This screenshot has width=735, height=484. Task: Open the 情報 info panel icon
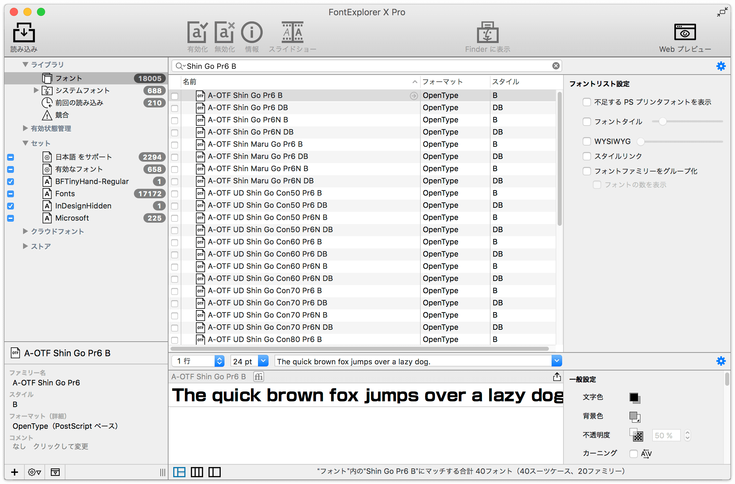(252, 33)
